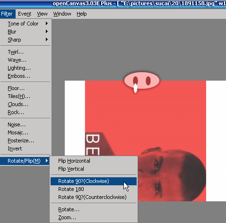
Task: Expand the Tone of Color submenu
Action: (26, 24)
